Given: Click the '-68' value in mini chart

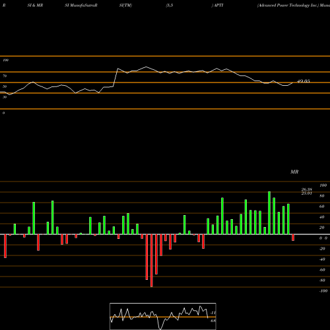Looking at the screenshot, I should click(213, 321).
